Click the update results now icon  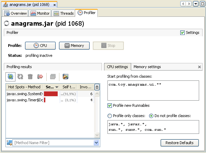tap(20, 77)
